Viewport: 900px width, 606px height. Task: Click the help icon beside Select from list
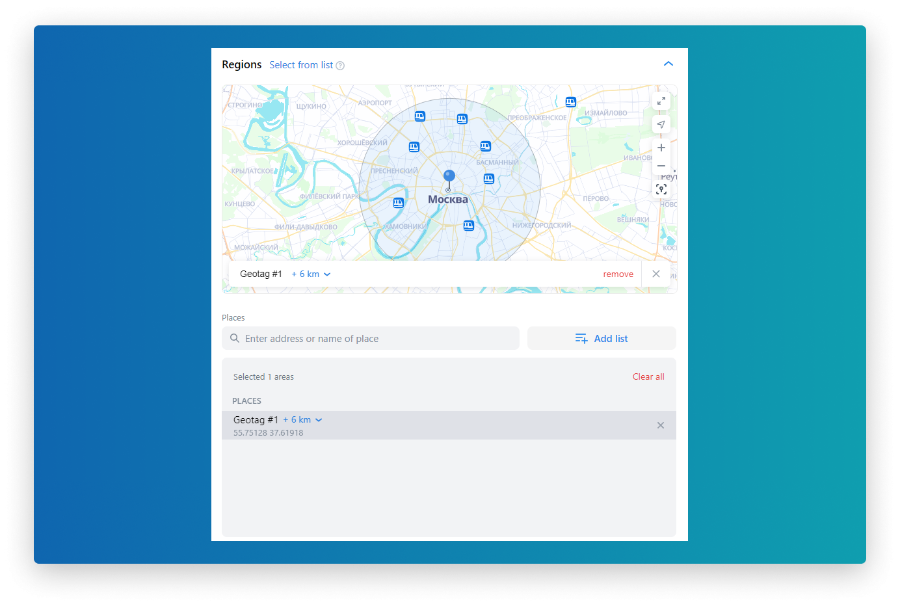click(340, 66)
